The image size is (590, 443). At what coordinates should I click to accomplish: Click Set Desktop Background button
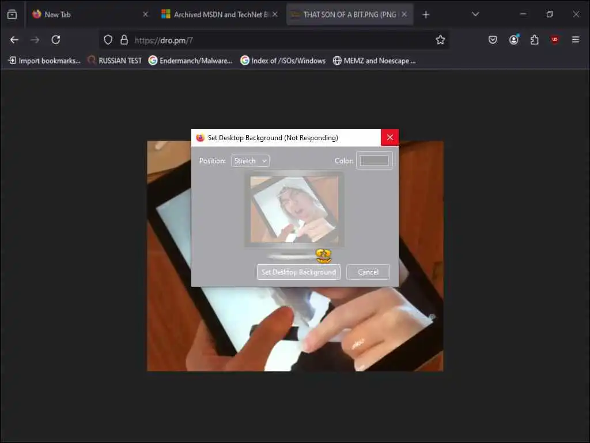coord(298,272)
